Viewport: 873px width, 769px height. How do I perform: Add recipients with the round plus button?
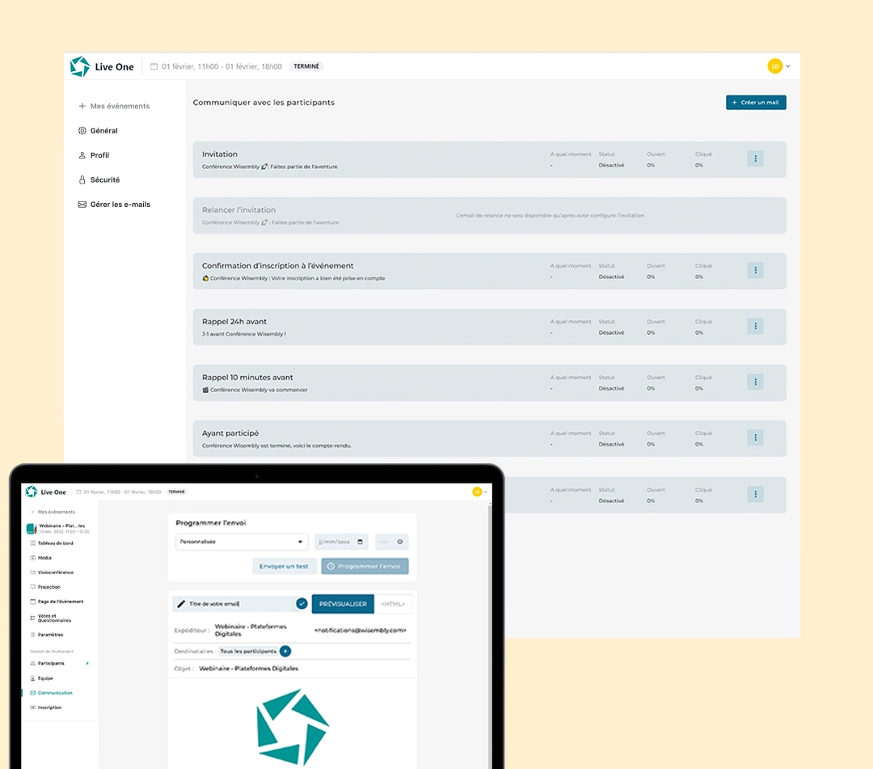point(285,651)
